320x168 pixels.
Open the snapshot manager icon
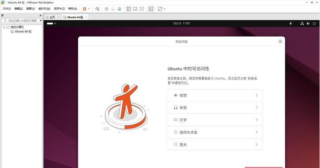click(x=120, y=9)
